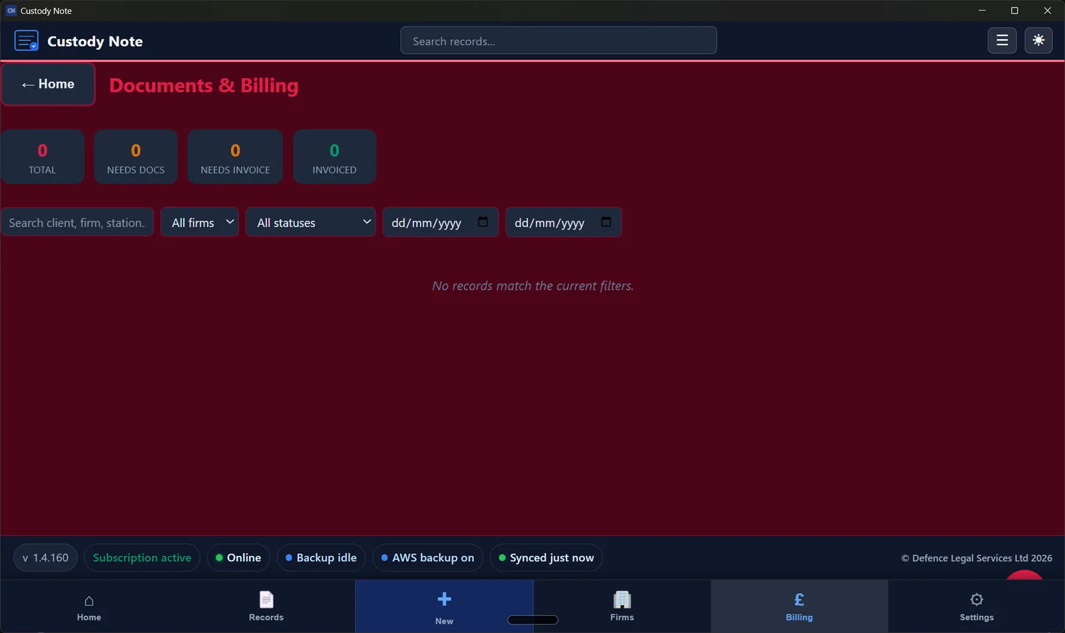Click the Backup idle status pill
Viewport: 1065px width, 633px height.
321,558
